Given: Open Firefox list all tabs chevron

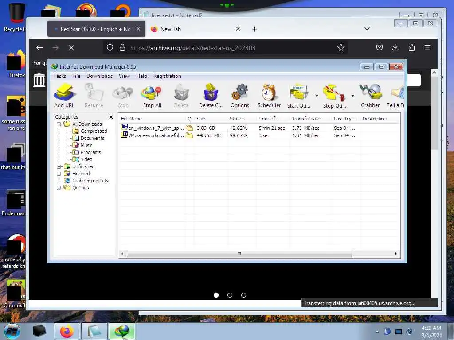Looking at the screenshot, I should pyautogui.click(x=367, y=29).
